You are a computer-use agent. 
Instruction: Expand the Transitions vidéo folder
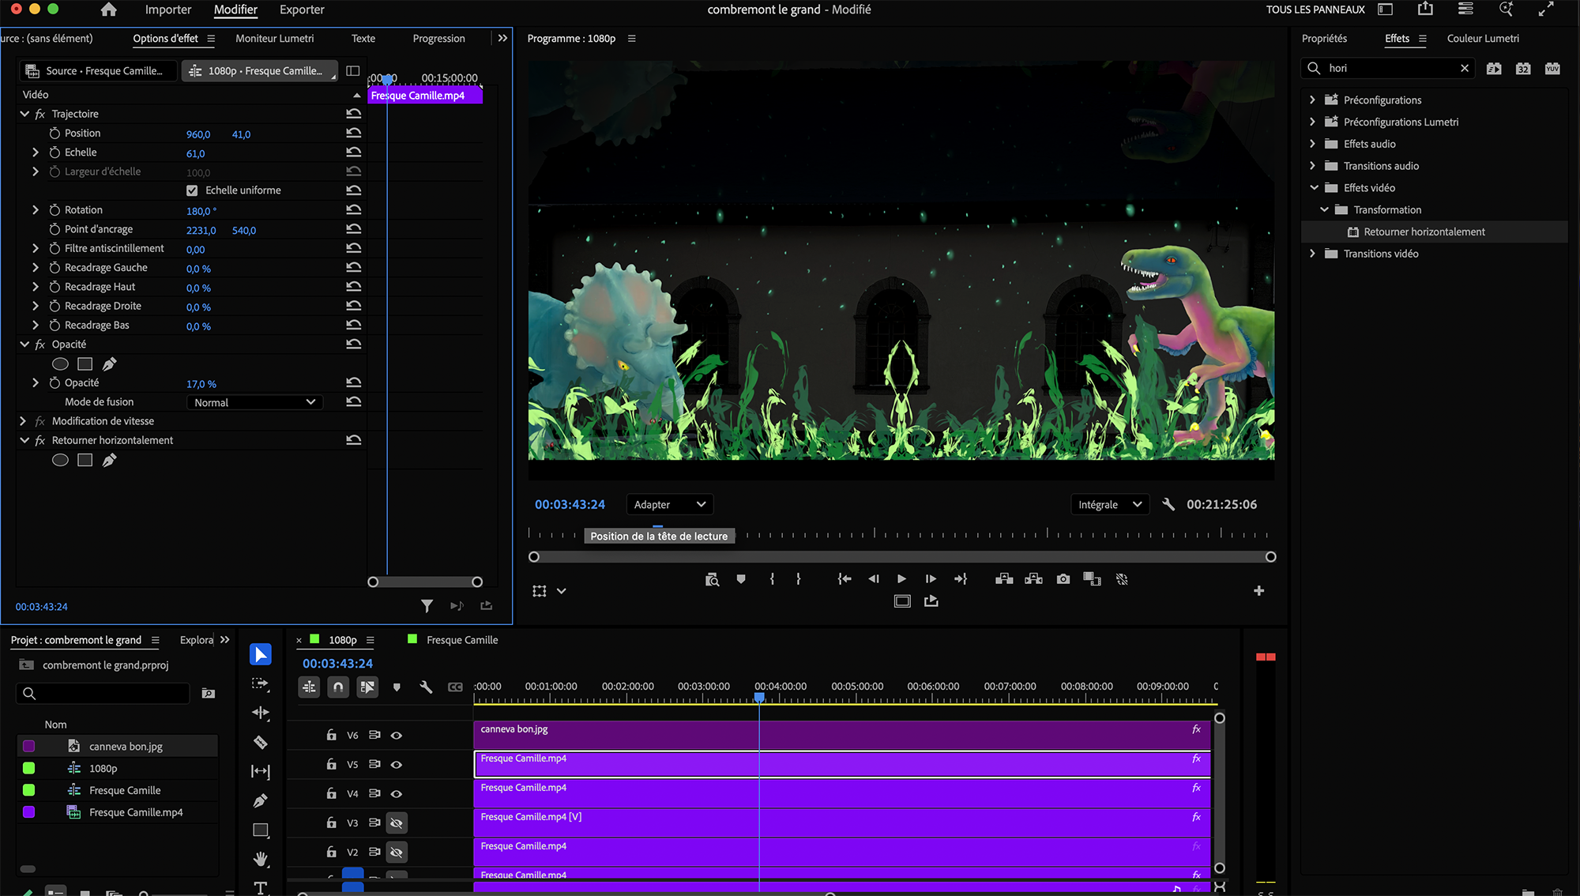coord(1312,254)
